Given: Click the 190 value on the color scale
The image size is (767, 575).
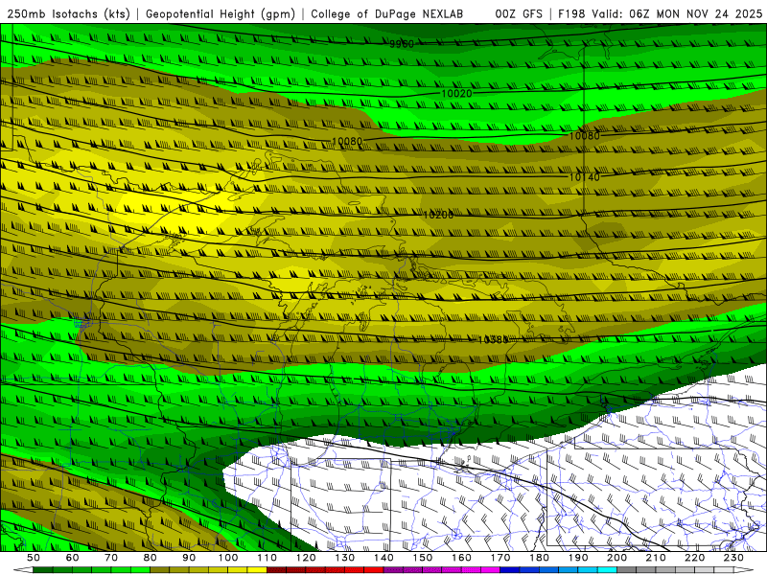Looking at the screenshot, I should point(578,558).
